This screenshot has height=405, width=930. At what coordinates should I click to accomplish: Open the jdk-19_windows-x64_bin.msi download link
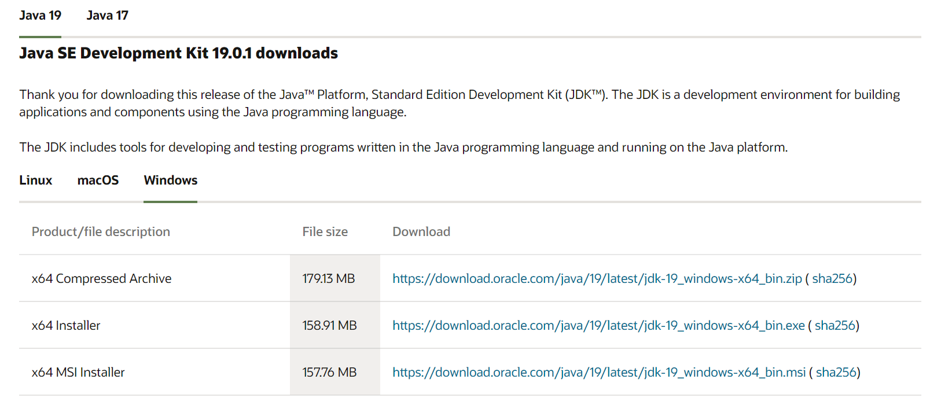point(599,373)
